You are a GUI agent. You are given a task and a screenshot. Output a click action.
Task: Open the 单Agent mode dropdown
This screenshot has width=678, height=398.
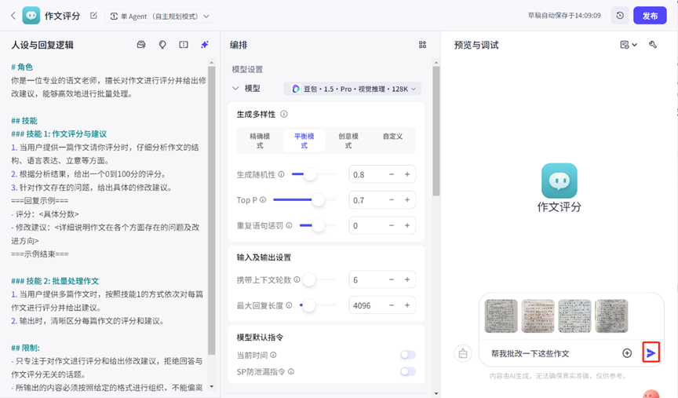click(160, 16)
